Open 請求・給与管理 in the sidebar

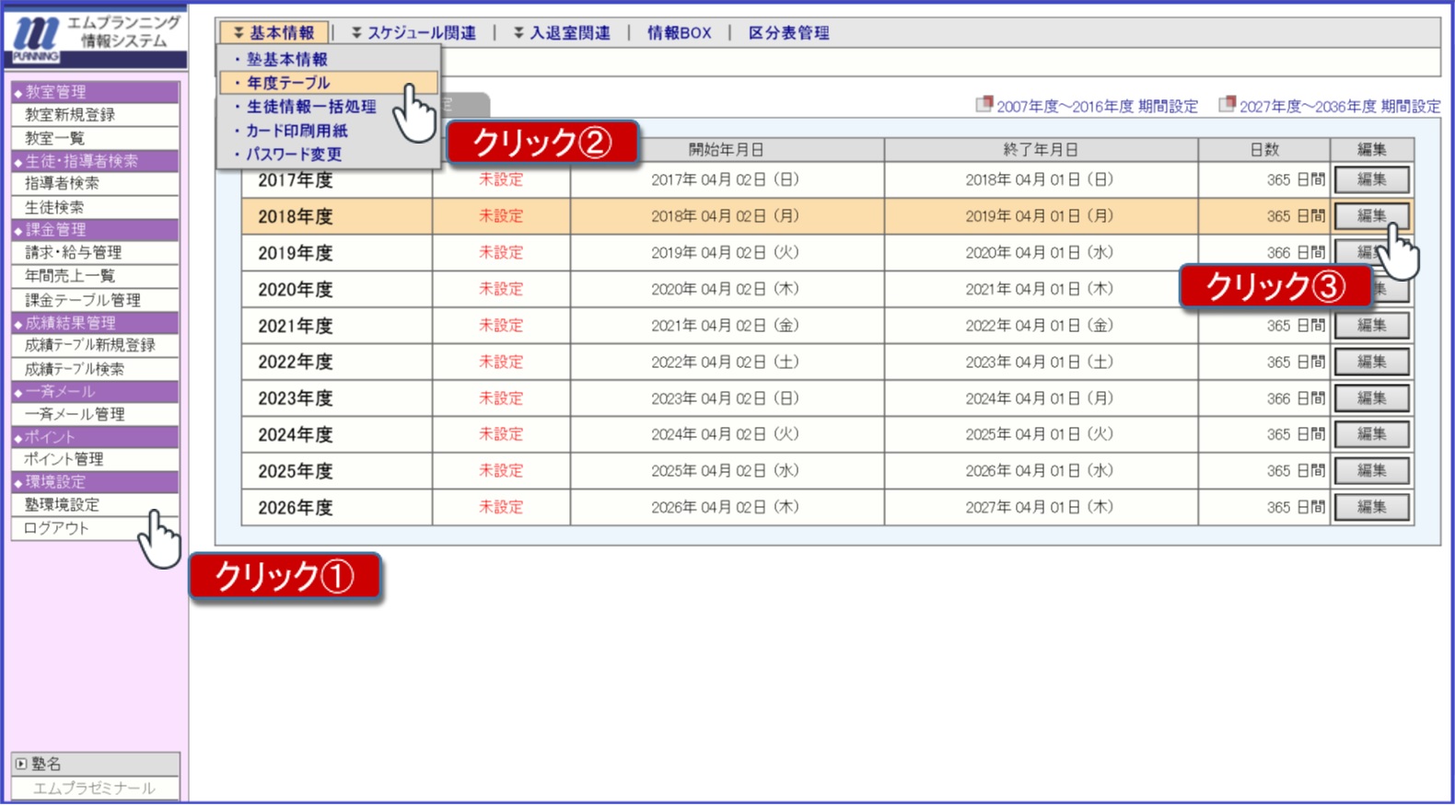[73, 252]
